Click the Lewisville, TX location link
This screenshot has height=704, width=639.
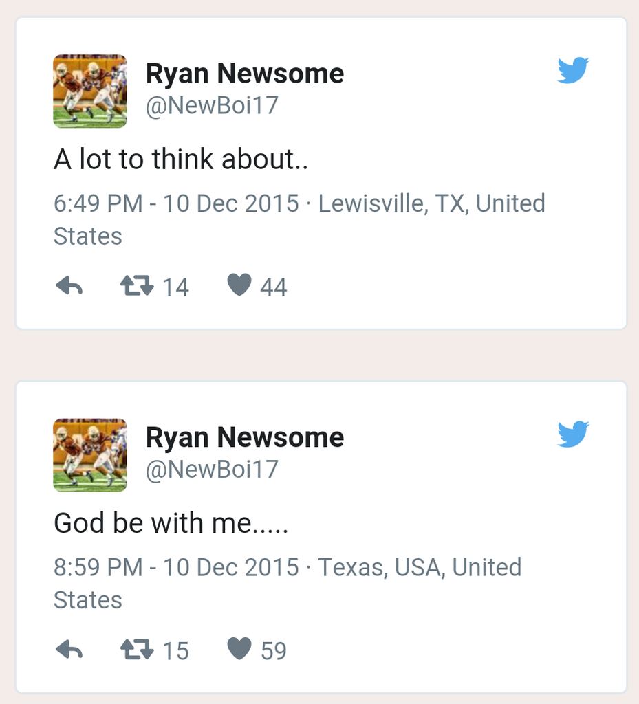tap(431, 203)
